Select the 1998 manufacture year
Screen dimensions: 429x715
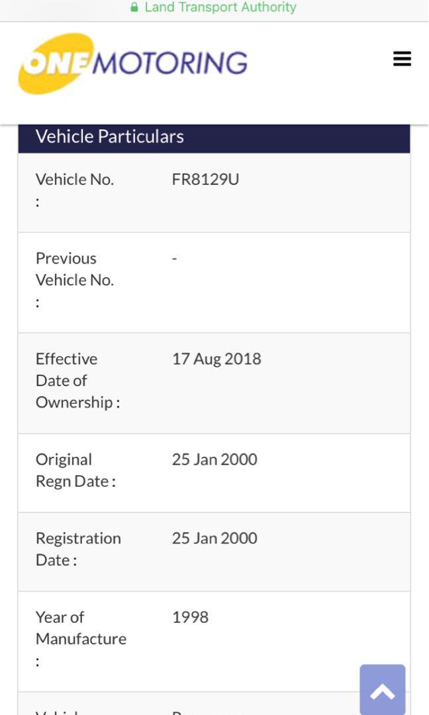point(190,617)
